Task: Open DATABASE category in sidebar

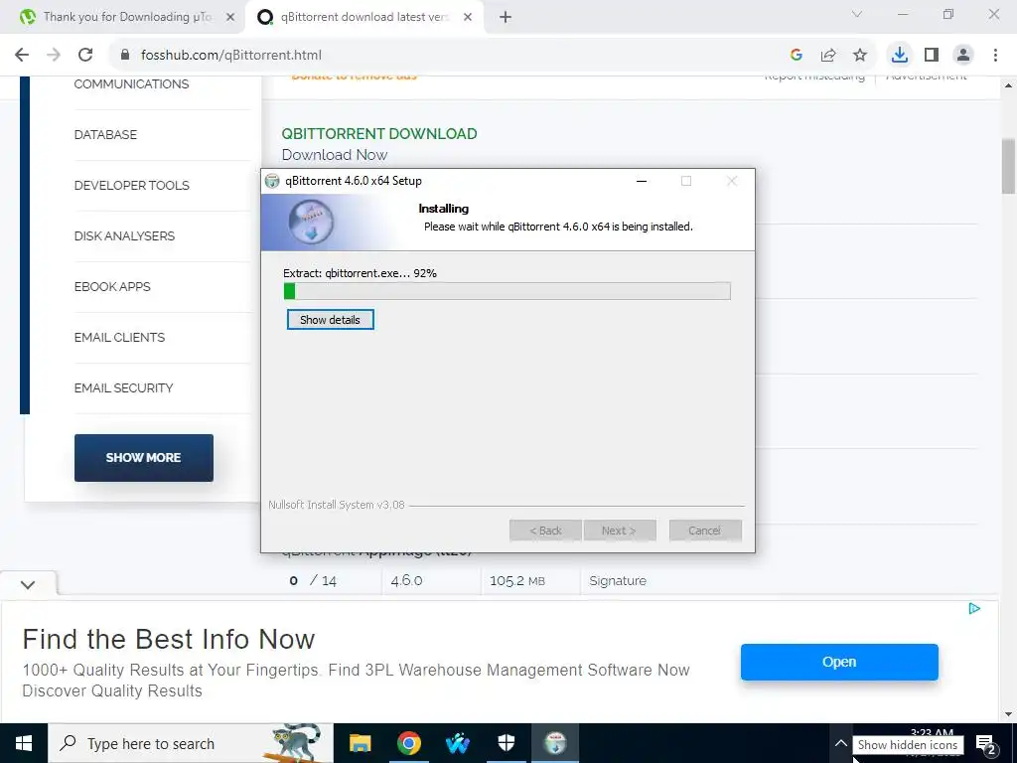Action: [x=105, y=135]
